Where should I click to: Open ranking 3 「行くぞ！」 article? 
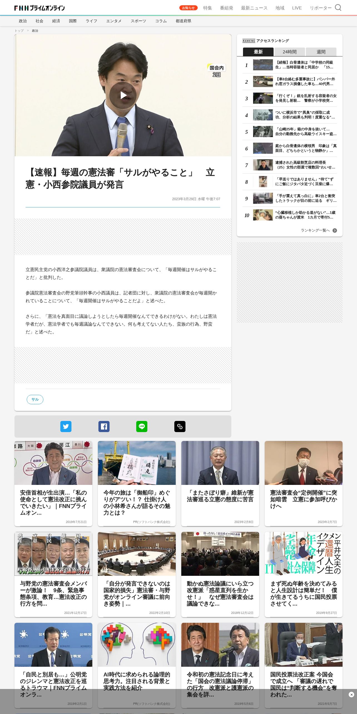point(290,98)
